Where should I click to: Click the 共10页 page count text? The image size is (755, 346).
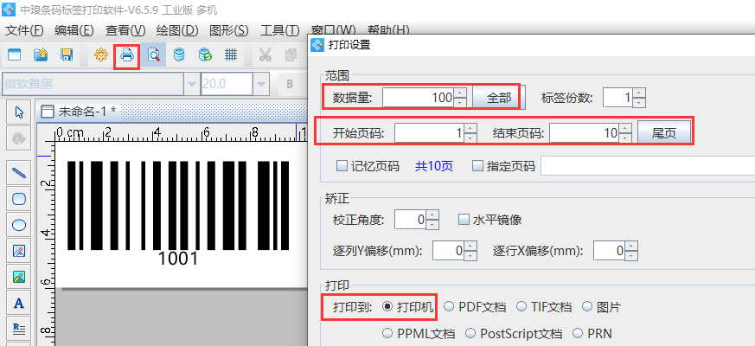(434, 166)
